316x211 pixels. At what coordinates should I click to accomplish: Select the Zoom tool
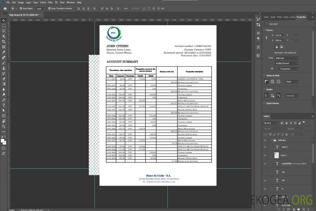coord(4,126)
